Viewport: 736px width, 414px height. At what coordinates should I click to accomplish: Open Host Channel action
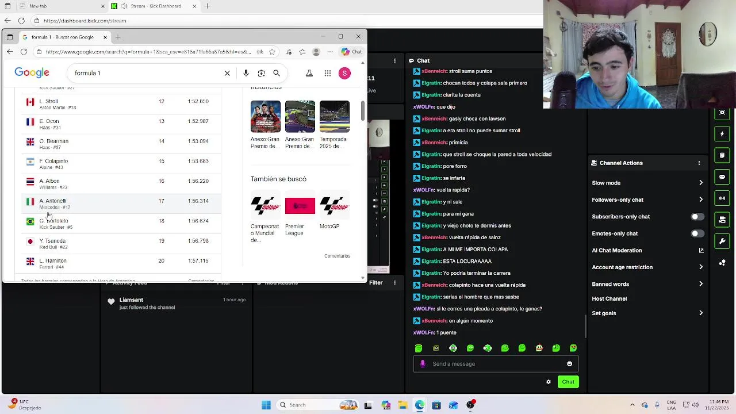tap(609, 299)
